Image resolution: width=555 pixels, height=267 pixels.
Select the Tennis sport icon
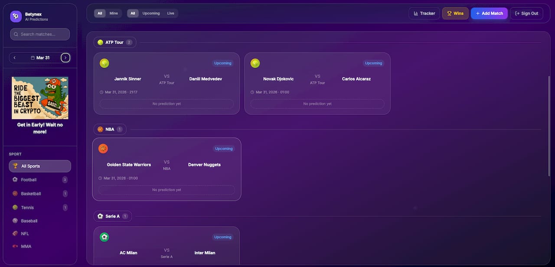pyautogui.click(x=15, y=207)
